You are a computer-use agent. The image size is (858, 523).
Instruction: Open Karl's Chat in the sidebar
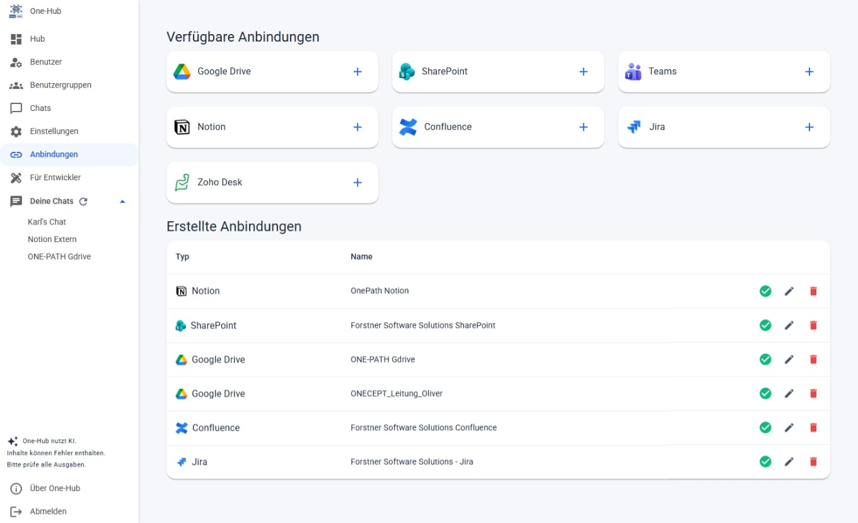(x=47, y=222)
